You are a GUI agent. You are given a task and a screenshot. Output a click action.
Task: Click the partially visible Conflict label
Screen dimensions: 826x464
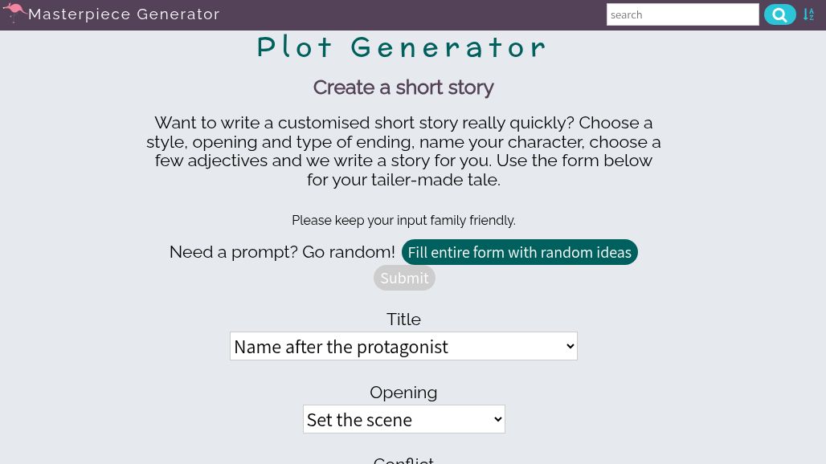(x=403, y=460)
